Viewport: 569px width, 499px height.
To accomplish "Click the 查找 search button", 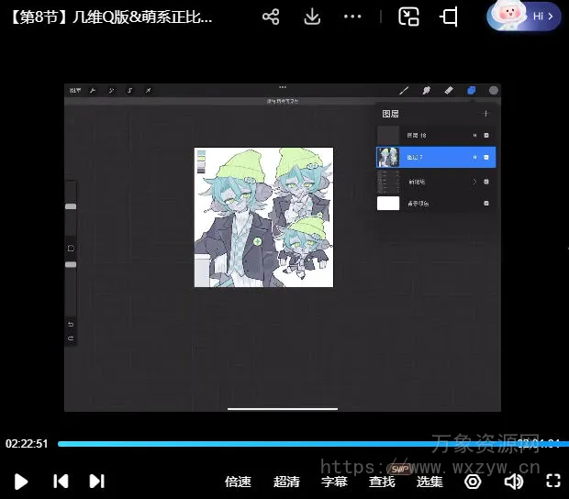I will click(x=382, y=482).
